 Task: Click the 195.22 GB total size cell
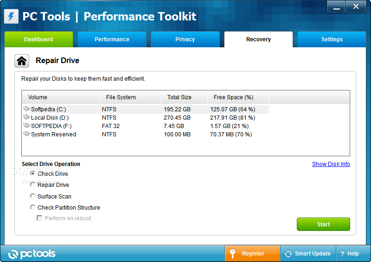pos(177,109)
